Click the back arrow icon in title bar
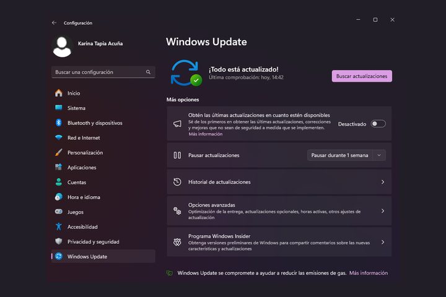 point(54,23)
